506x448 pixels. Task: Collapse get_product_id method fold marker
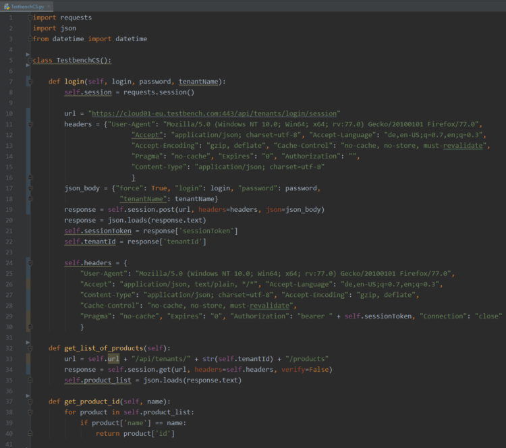pos(30,401)
